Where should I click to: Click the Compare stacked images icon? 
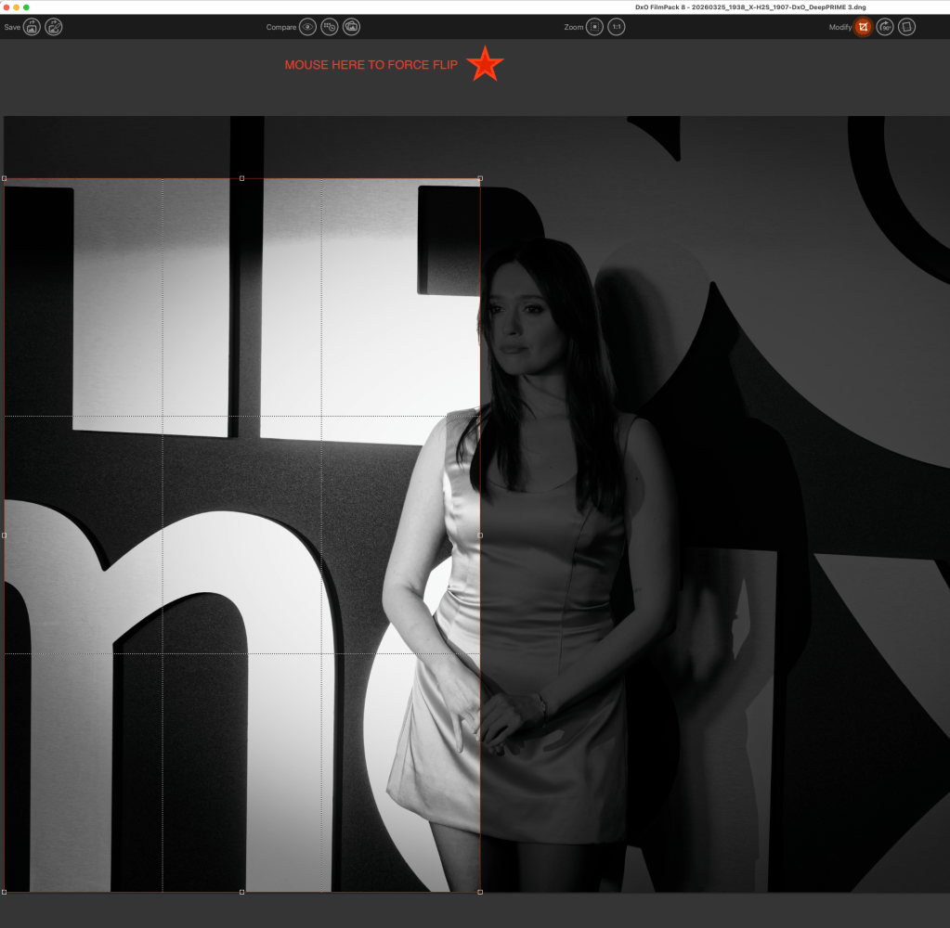pos(351,28)
